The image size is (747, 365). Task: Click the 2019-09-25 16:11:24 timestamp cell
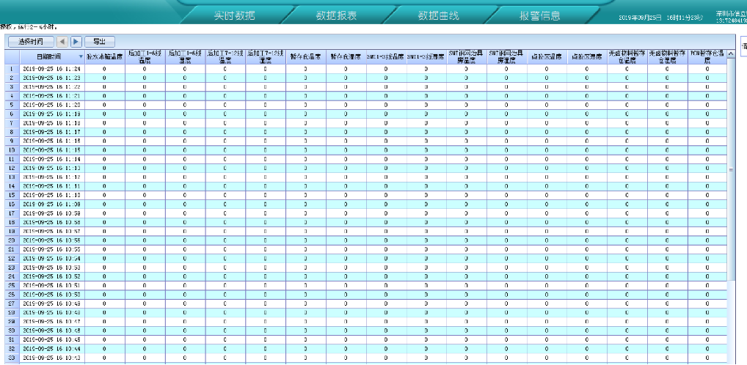tap(51, 69)
